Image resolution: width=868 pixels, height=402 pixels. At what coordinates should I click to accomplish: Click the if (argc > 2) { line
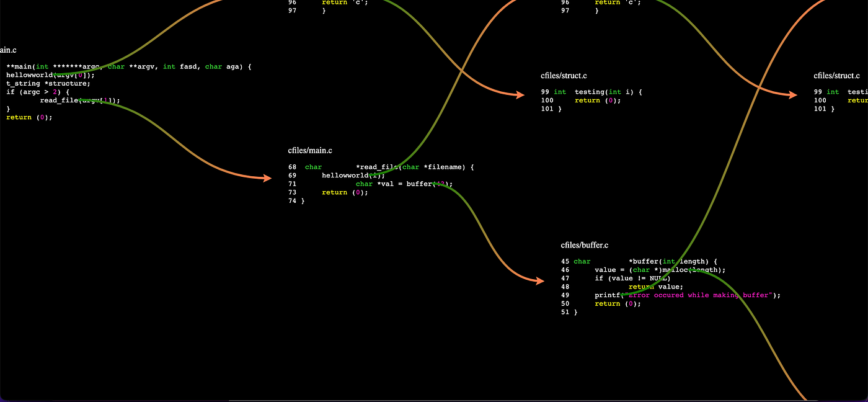pyautogui.click(x=38, y=92)
